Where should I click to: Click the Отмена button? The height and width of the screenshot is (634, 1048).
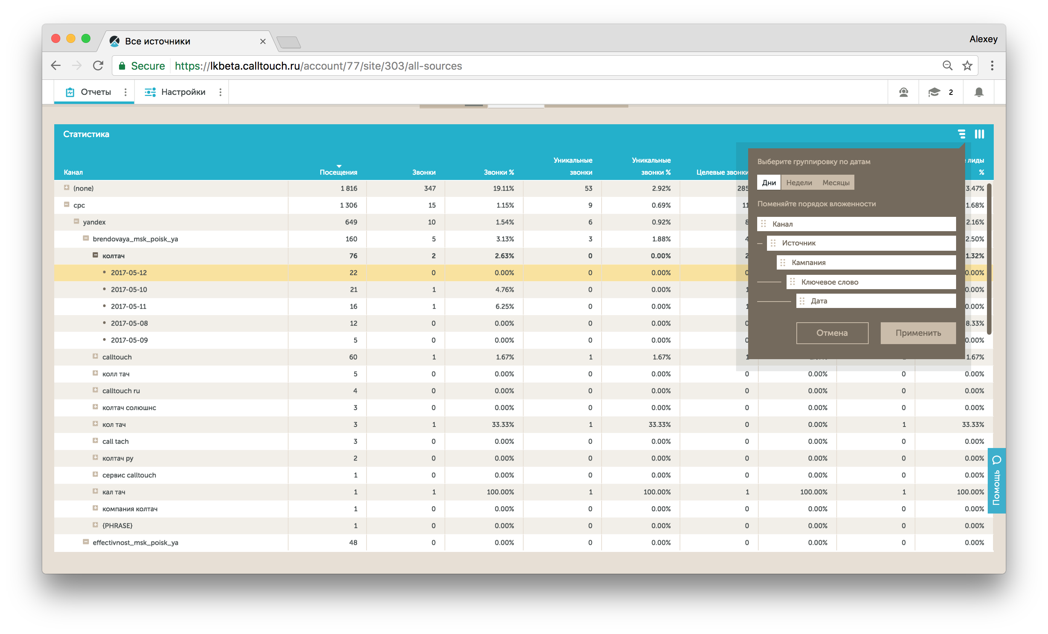pyautogui.click(x=832, y=333)
